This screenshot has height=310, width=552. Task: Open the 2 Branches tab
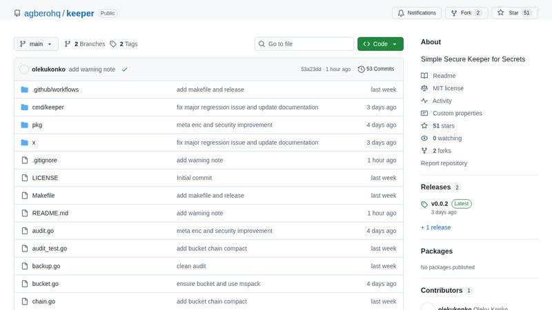point(85,44)
